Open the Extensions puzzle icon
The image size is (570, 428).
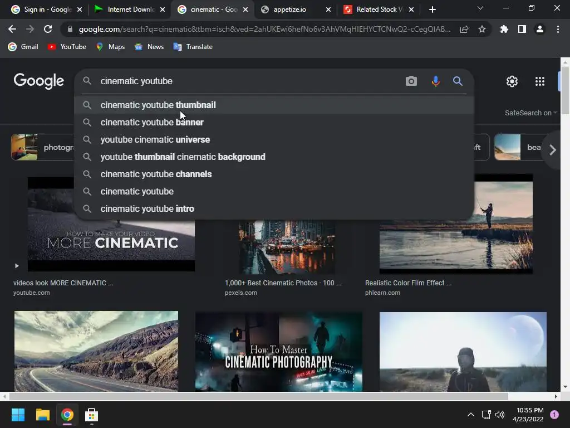pyautogui.click(x=504, y=29)
